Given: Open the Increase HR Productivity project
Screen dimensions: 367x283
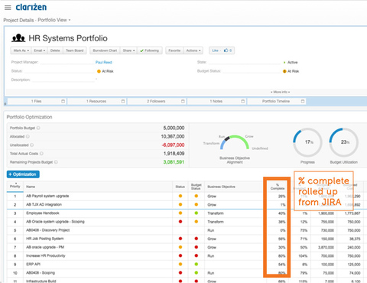Looking at the screenshot, I should point(46,255).
